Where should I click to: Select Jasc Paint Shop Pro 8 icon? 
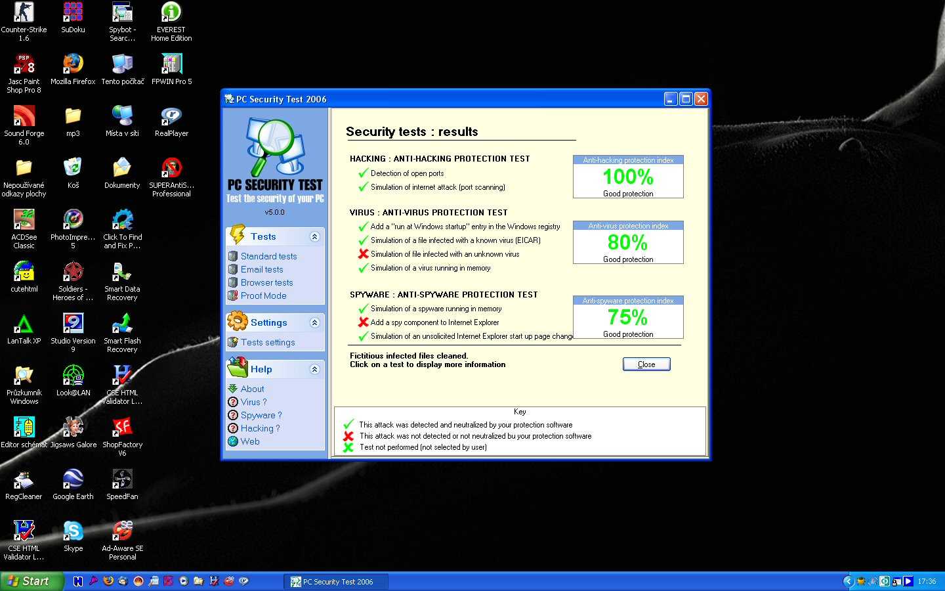[24, 73]
